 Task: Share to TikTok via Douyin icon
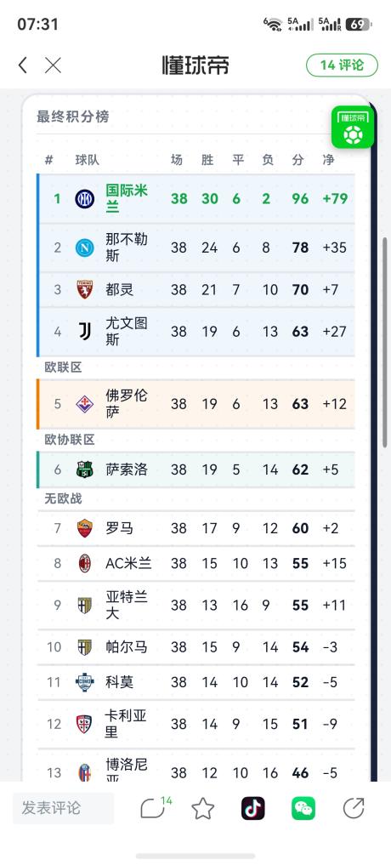253,809
